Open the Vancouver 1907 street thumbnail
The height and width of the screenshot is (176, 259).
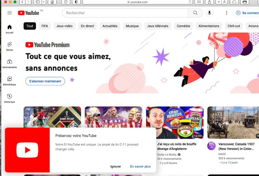(x=233, y=123)
